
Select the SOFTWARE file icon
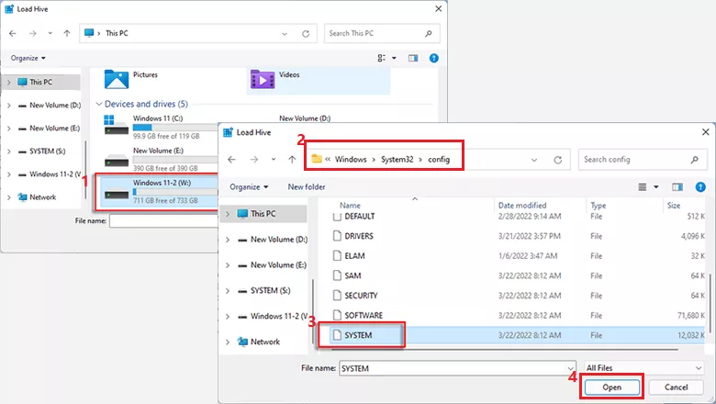click(336, 315)
